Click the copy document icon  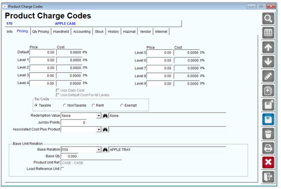268,91
